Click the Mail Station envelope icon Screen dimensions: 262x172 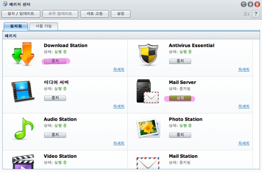click(148, 163)
